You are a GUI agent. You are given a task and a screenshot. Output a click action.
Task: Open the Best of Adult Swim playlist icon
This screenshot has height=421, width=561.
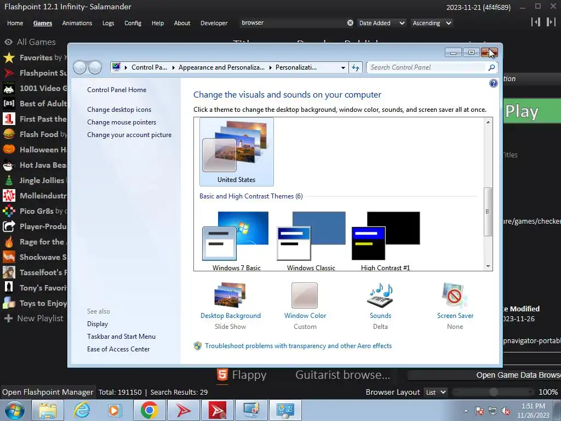pyautogui.click(x=9, y=104)
